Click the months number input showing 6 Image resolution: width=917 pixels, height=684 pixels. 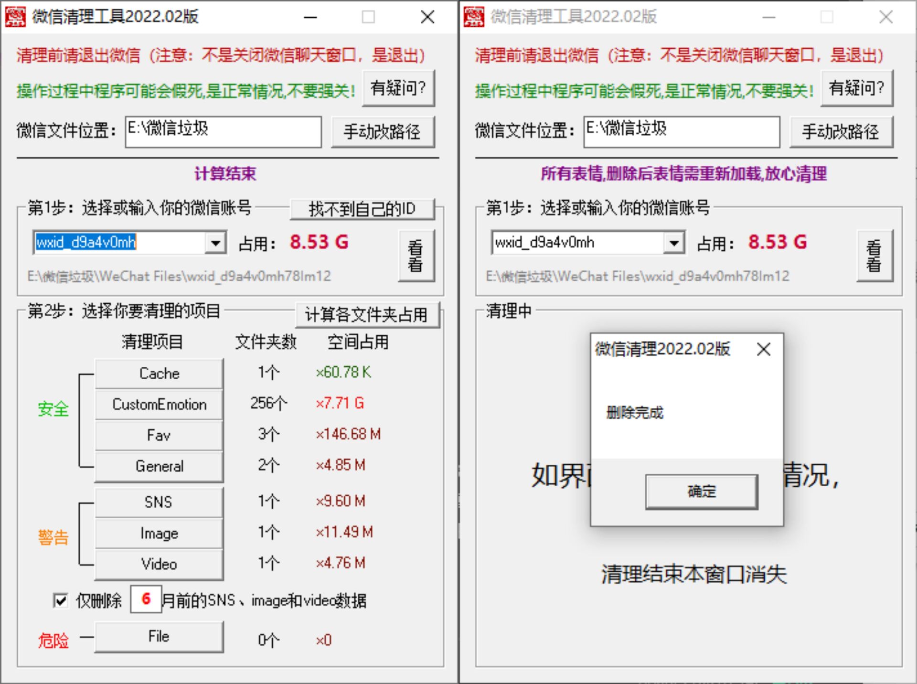click(x=146, y=600)
